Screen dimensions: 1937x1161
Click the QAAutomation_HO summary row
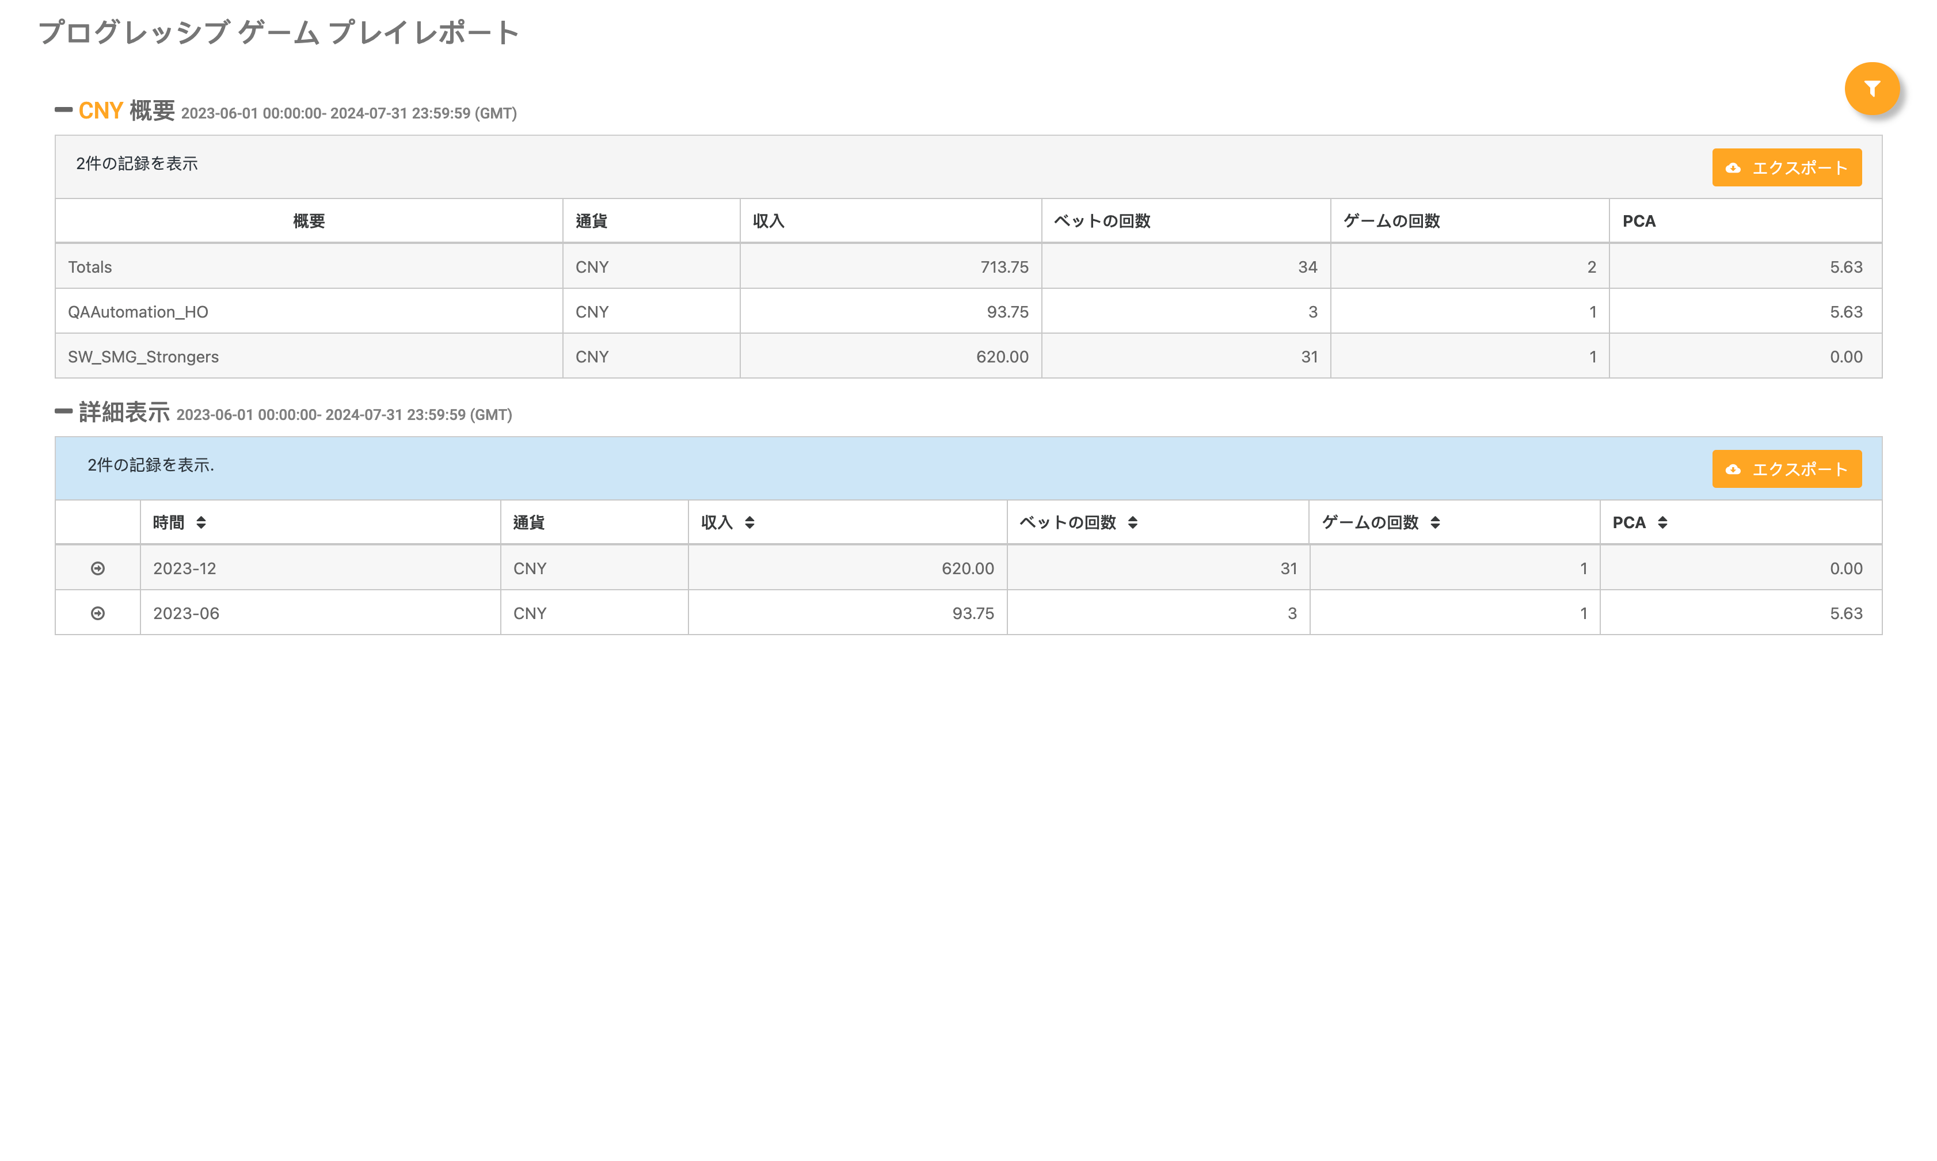tap(138, 312)
